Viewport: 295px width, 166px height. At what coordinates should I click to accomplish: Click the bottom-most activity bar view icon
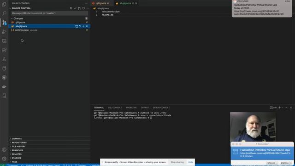(x=4, y=95)
